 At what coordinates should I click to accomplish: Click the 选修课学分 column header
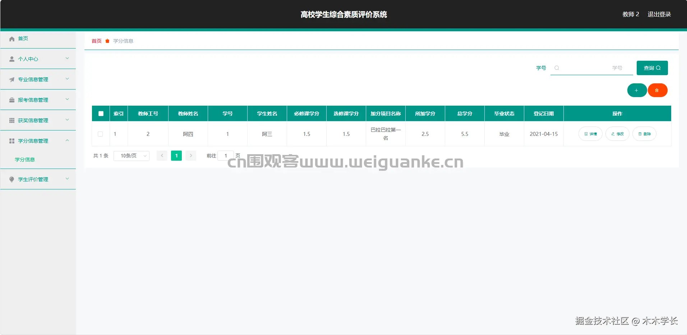(346, 114)
